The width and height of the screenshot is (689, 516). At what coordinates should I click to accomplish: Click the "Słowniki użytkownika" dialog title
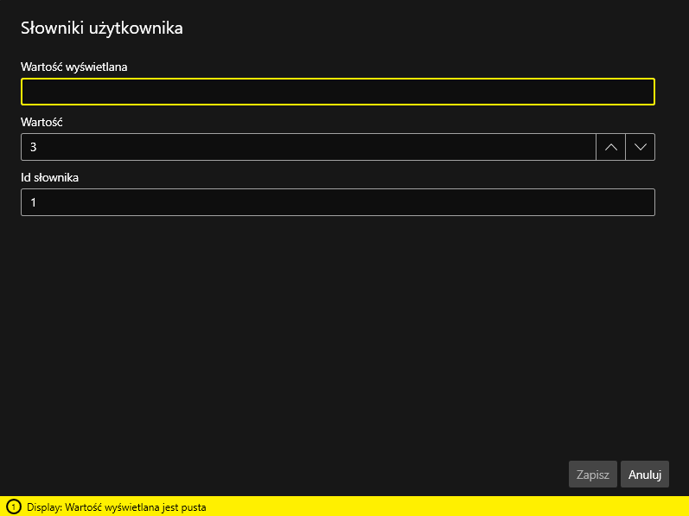click(x=101, y=29)
